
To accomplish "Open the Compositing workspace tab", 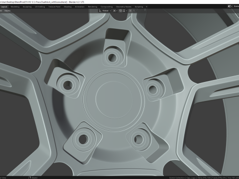I will point(107,7).
